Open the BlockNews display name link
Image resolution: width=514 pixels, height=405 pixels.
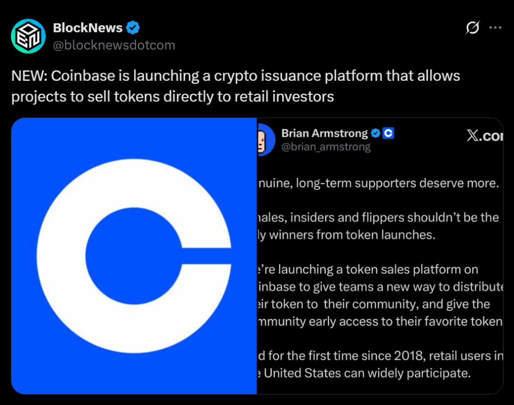pyautogui.click(x=88, y=28)
